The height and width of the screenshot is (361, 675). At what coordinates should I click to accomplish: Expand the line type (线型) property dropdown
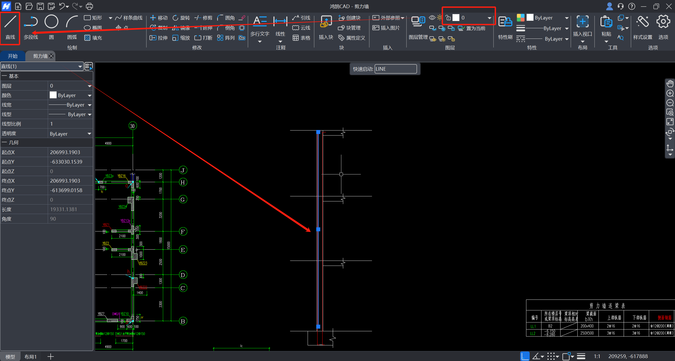(90, 115)
